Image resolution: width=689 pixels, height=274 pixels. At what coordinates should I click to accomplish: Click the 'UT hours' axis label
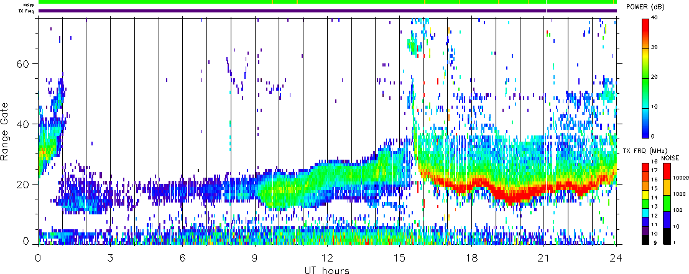pos(327,270)
